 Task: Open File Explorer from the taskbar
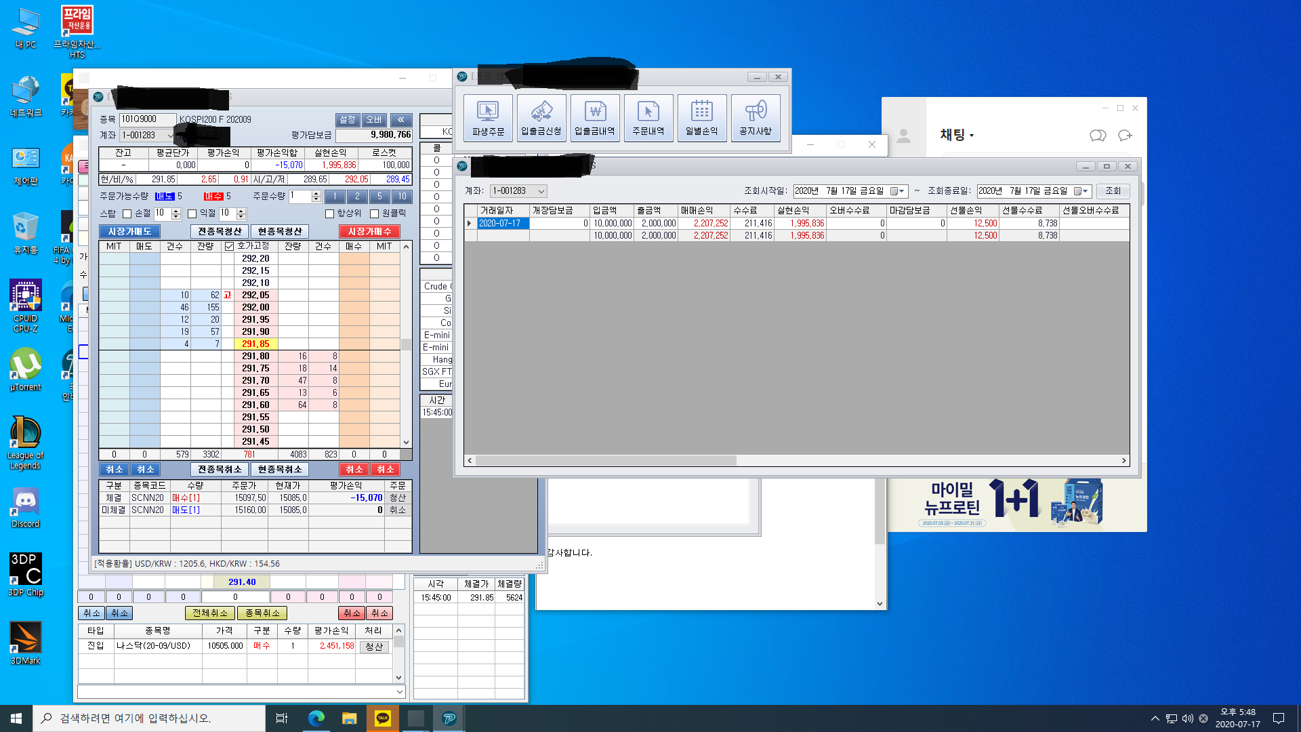tap(349, 718)
